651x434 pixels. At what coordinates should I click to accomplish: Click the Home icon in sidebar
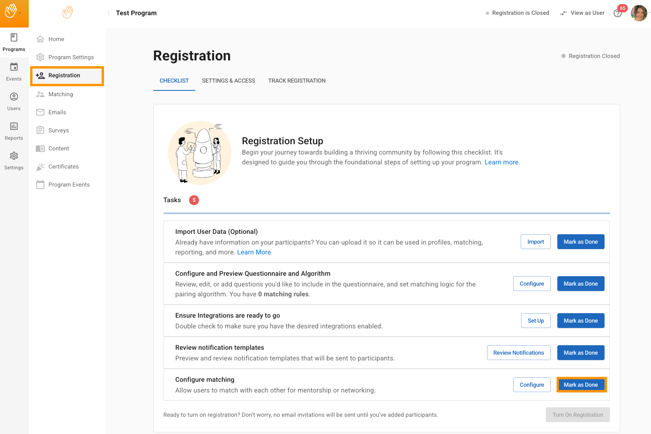point(40,39)
